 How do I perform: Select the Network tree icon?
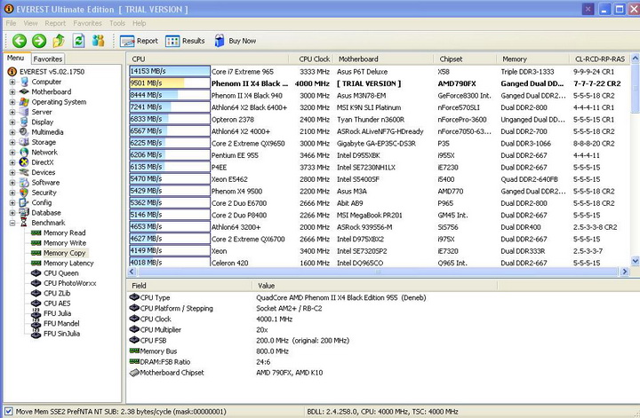pos(25,152)
